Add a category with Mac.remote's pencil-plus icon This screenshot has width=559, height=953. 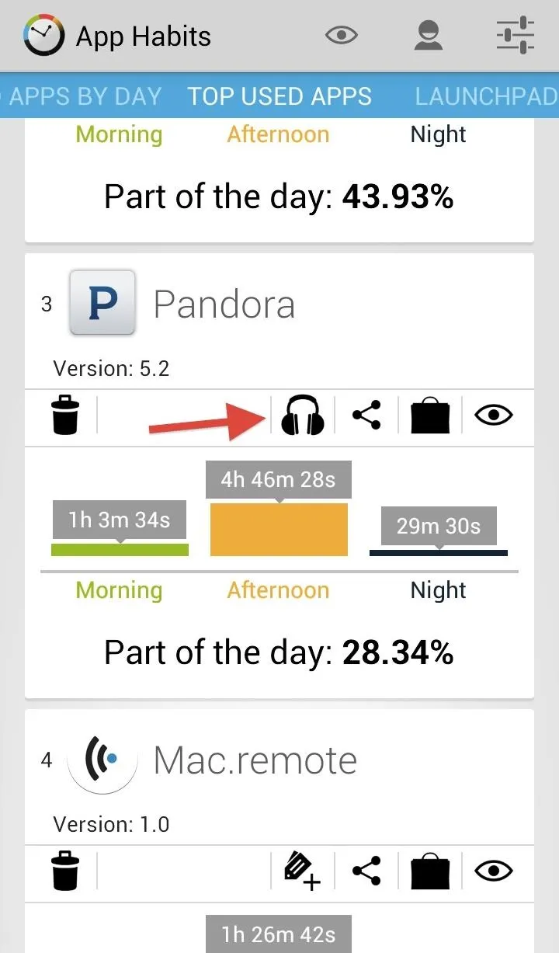pos(301,871)
